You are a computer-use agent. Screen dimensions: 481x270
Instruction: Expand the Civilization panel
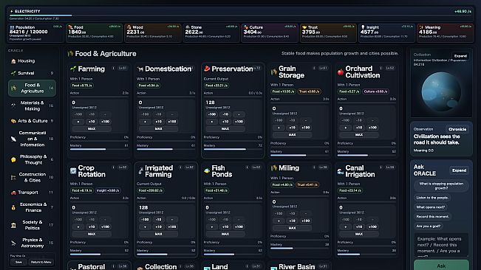[460, 56]
